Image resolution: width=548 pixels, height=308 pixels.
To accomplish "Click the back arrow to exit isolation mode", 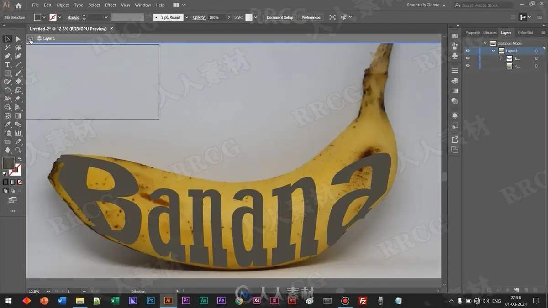I will pos(31,39).
